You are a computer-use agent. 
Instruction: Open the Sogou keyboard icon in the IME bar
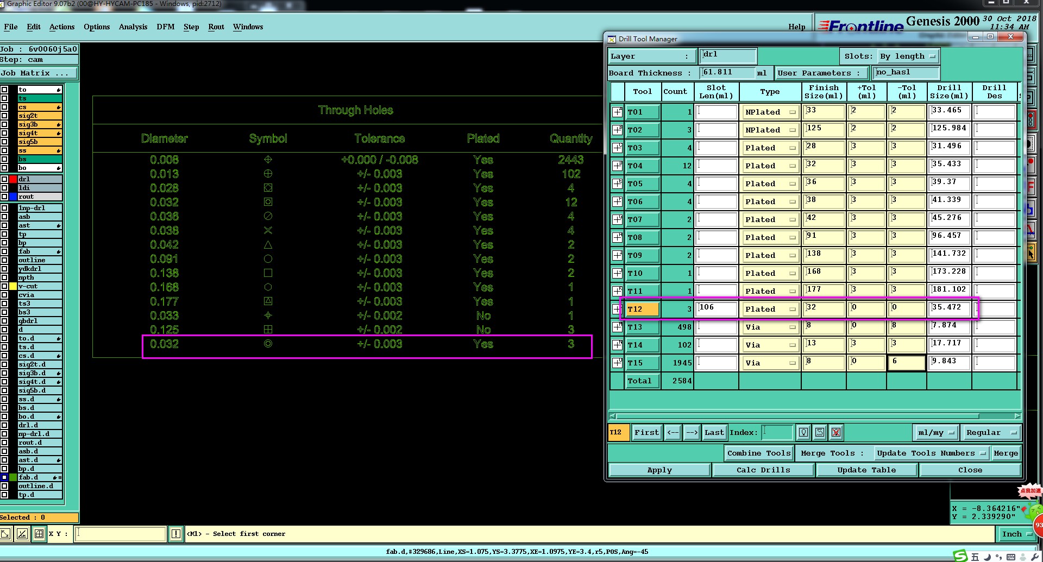(1011, 557)
